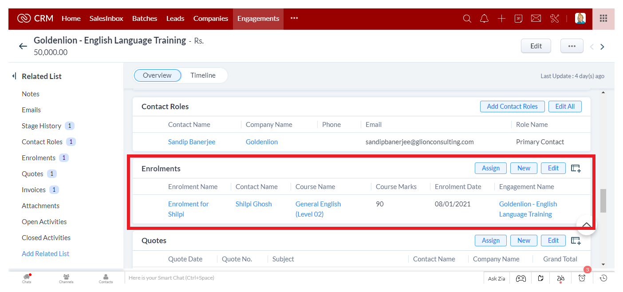Open the notifications bell

(484, 19)
